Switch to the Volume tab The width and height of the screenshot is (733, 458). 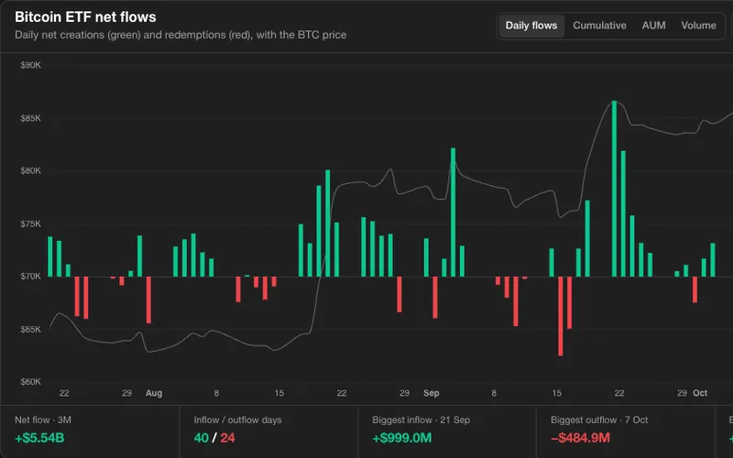698,26
